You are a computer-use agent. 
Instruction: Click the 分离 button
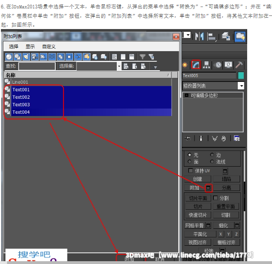[x=227, y=188]
